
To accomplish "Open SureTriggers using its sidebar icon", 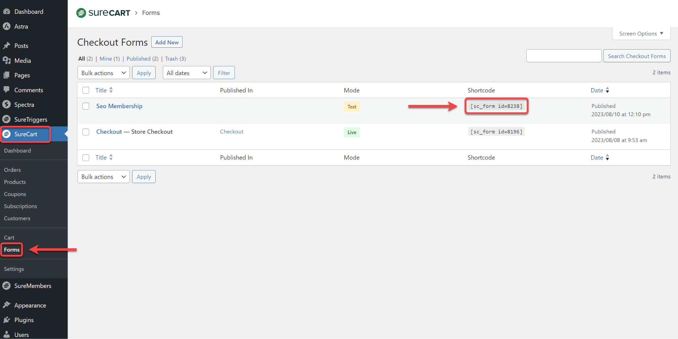I will [x=7, y=120].
